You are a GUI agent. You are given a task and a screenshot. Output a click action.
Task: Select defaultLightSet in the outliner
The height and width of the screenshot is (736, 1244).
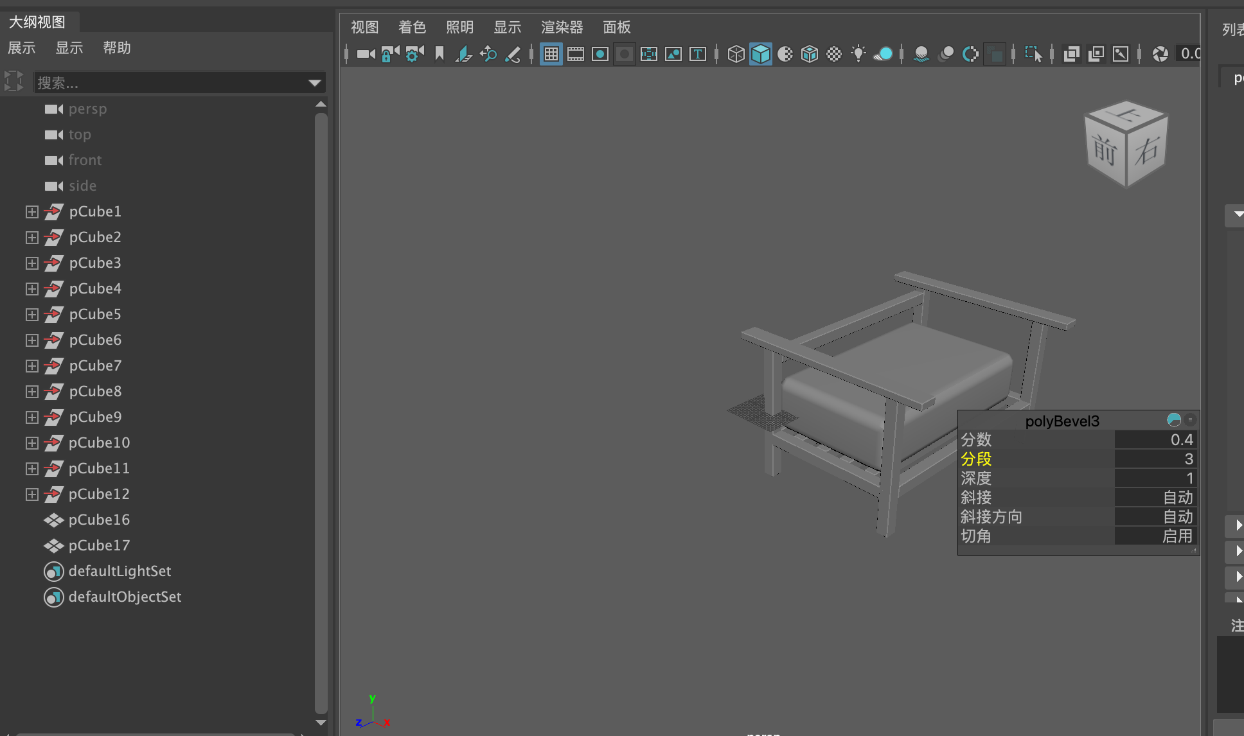[120, 571]
